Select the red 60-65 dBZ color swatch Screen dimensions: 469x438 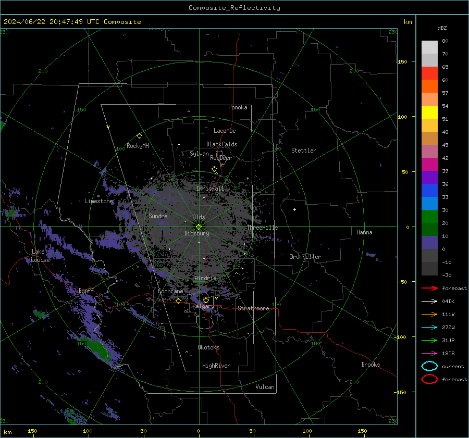pyautogui.click(x=429, y=73)
